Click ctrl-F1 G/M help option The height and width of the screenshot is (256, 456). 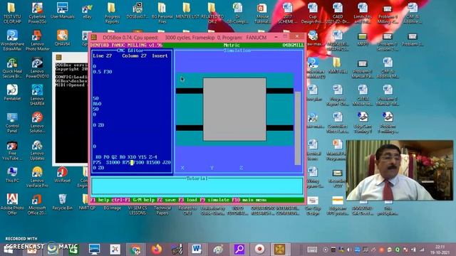coord(133,200)
